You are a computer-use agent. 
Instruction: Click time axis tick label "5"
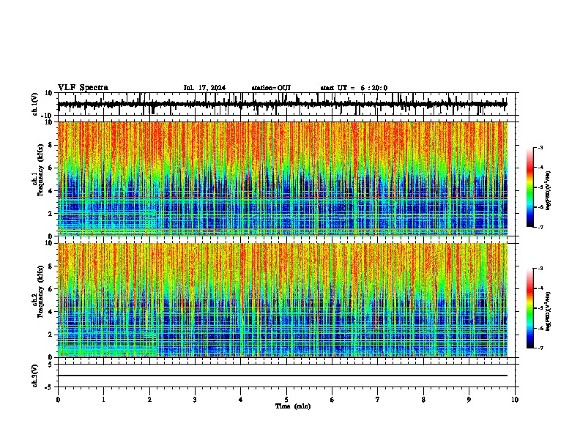pos(286,400)
